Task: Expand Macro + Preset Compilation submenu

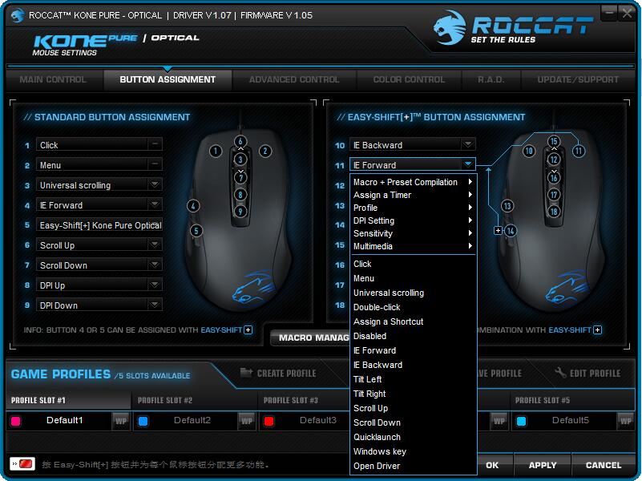Action: [413, 182]
